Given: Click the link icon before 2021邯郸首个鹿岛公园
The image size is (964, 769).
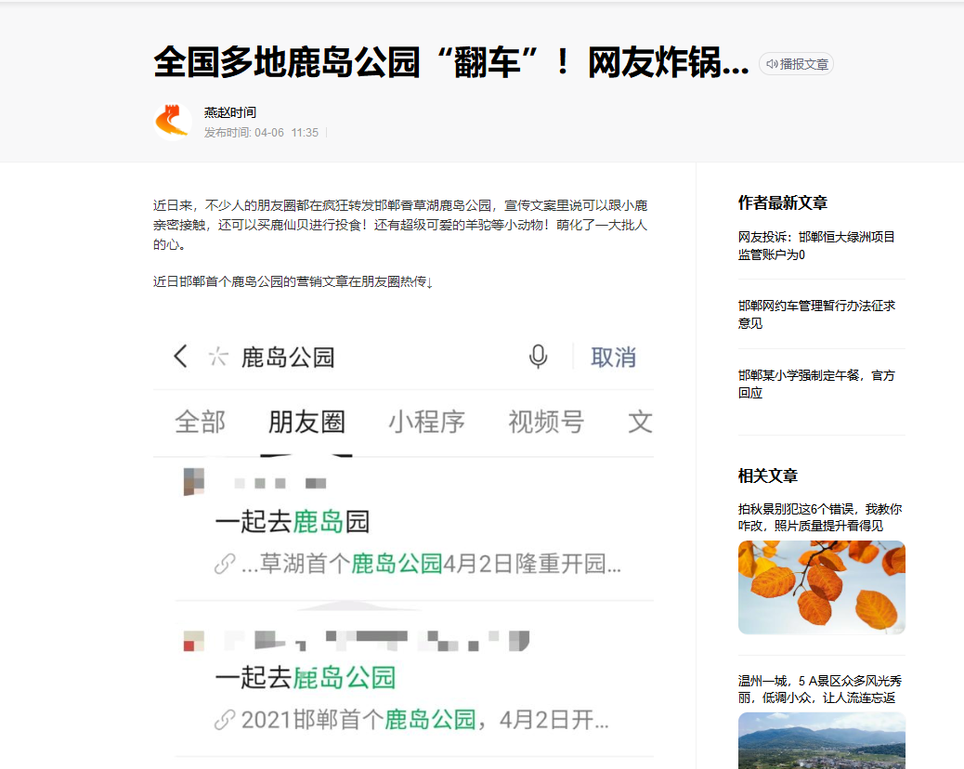Looking at the screenshot, I should [225, 720].
